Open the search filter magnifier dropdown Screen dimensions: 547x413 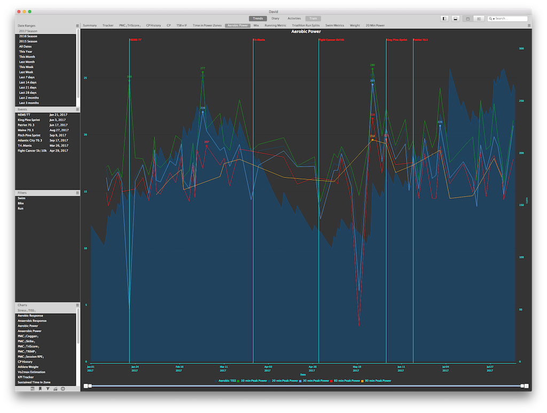[491, 19]
